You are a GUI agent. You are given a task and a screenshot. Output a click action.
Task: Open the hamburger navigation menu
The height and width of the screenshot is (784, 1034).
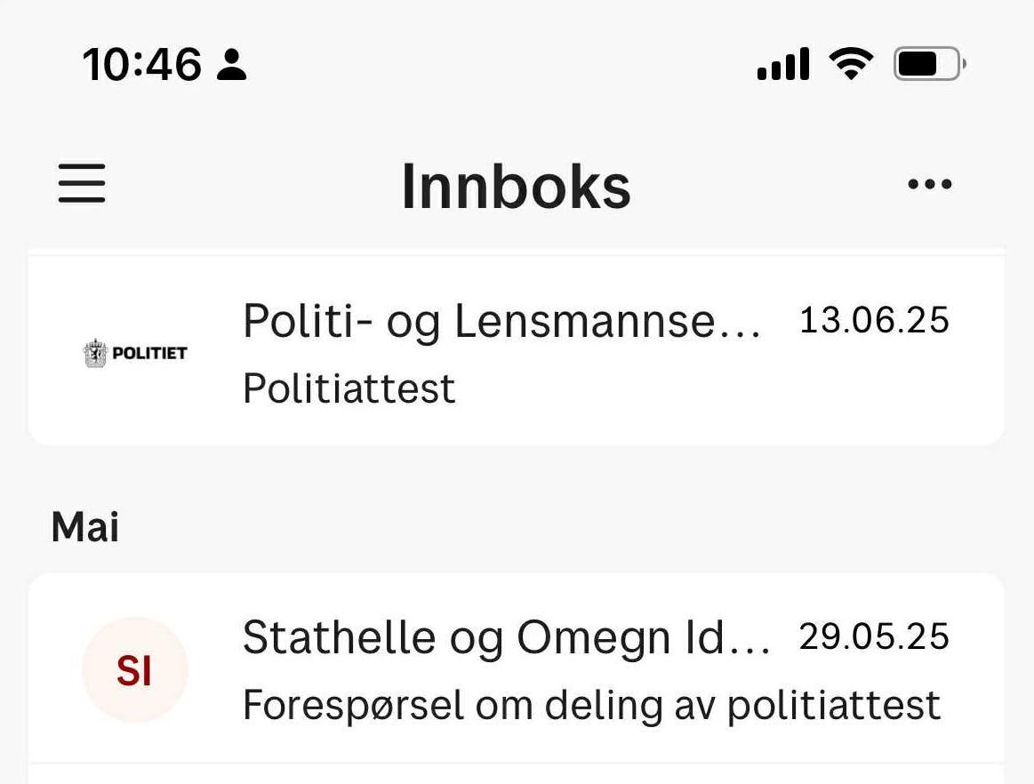point(82,183)
